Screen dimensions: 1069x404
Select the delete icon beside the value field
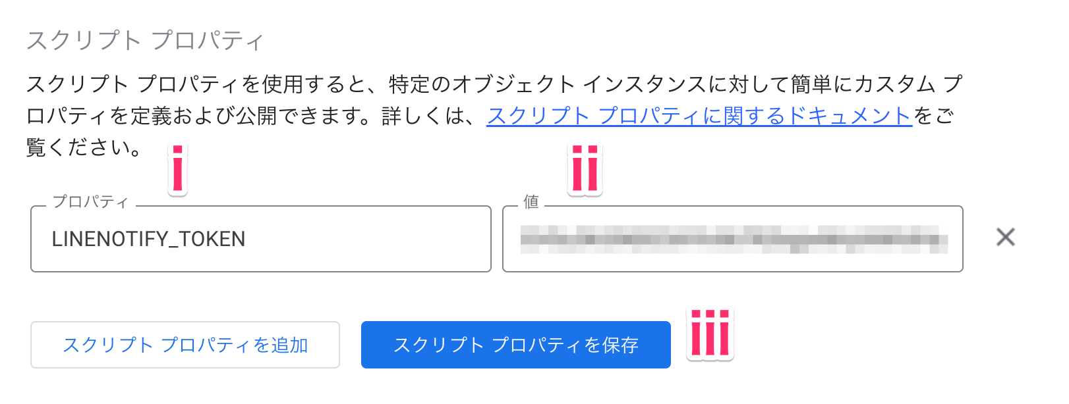(1007, 238)
